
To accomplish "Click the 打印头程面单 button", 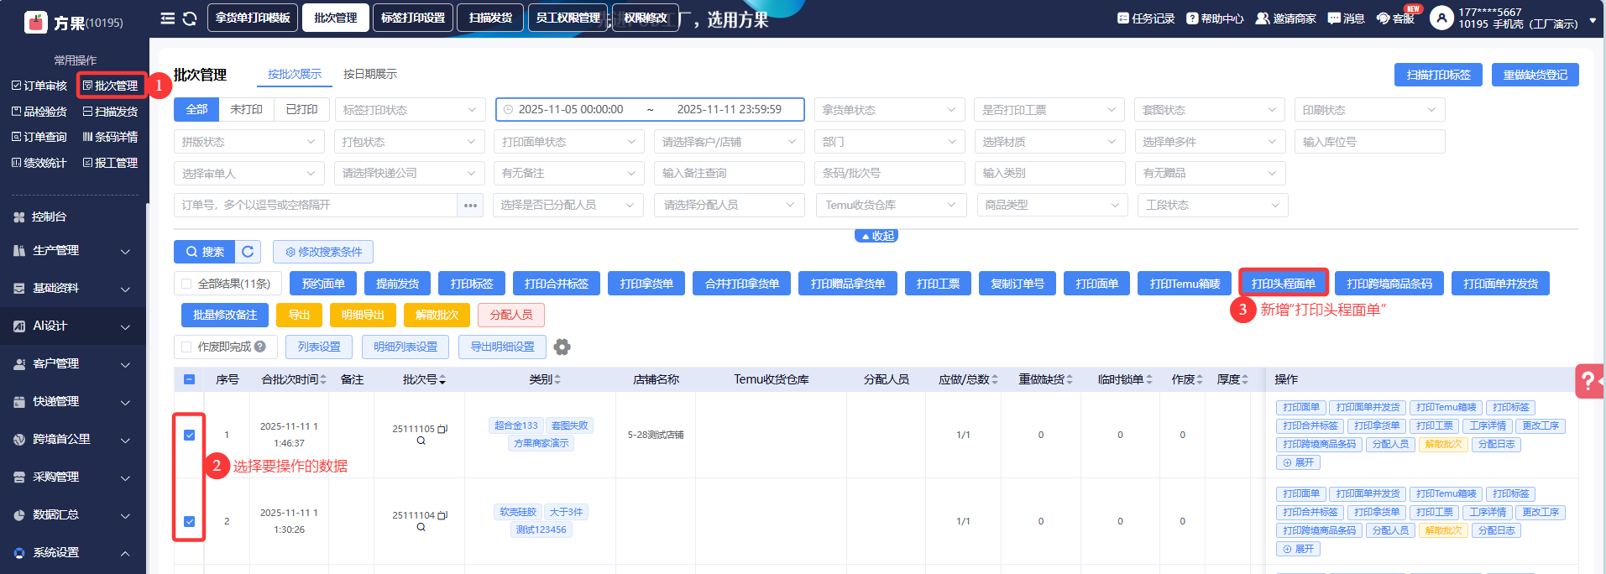I will [x=1284, y=284].
